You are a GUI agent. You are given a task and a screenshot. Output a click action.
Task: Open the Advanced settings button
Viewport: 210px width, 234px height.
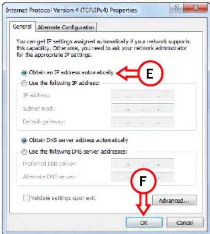pos(174,200)
